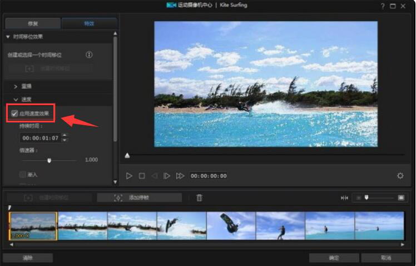Image resolution: width=416 pixels, height=266 pixels.
Task: Collapse the 速度 speed section
Action: pyautogui.click(x=16, y=100)
